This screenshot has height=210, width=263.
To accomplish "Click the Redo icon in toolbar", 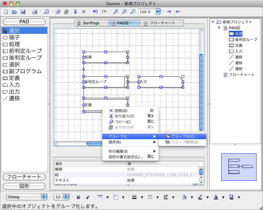I will click(x=104, y=11).
